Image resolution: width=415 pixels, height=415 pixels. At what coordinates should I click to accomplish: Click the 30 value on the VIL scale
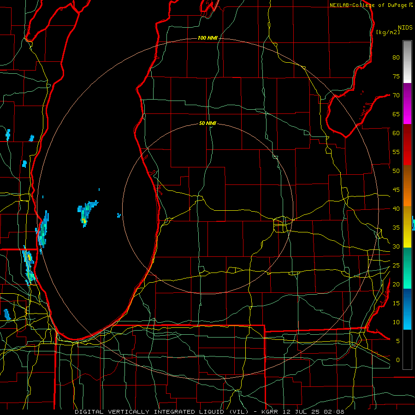(x=396, y=247)
